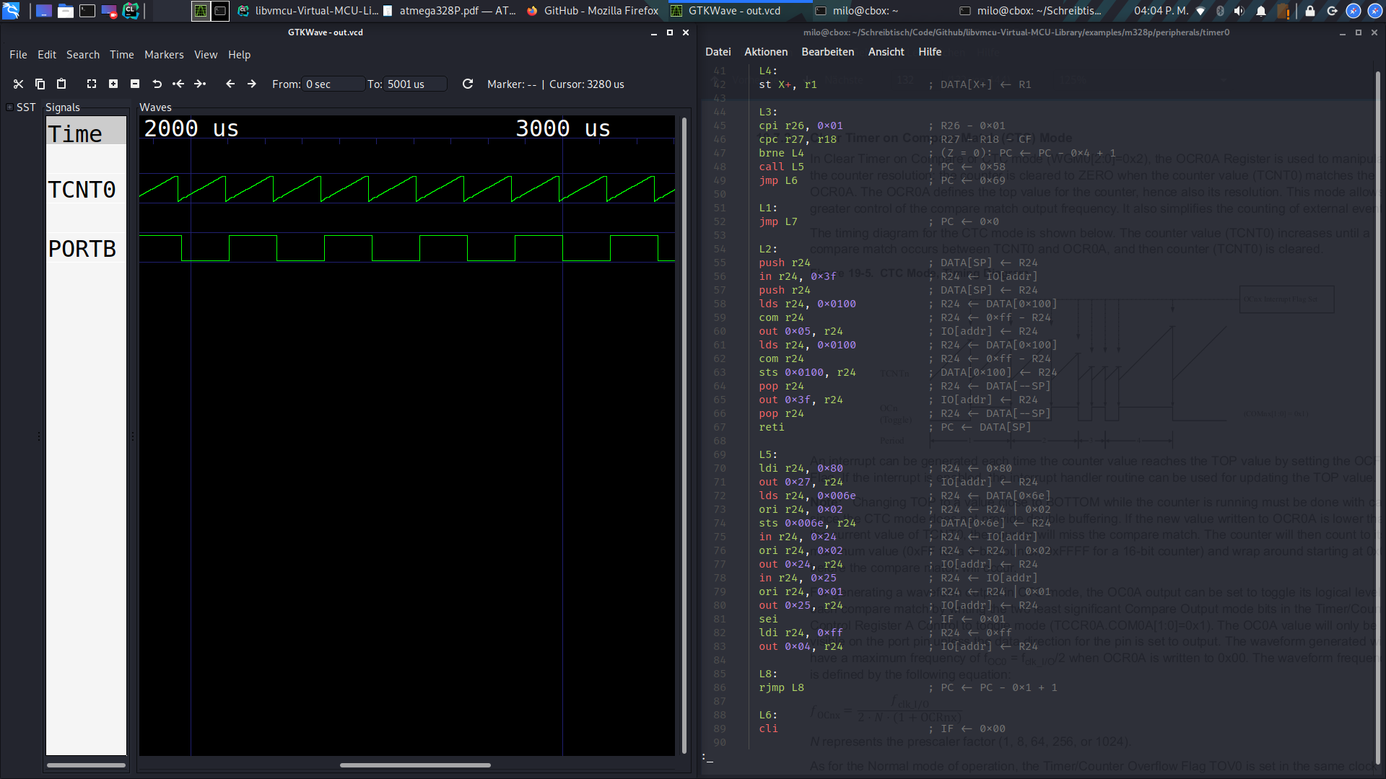Open the Help menu in GTKWave
Screen dimensions: 1386x779
coord(240,55)
